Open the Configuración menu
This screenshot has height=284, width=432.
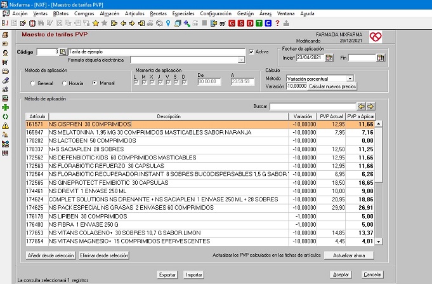[216, 13]
